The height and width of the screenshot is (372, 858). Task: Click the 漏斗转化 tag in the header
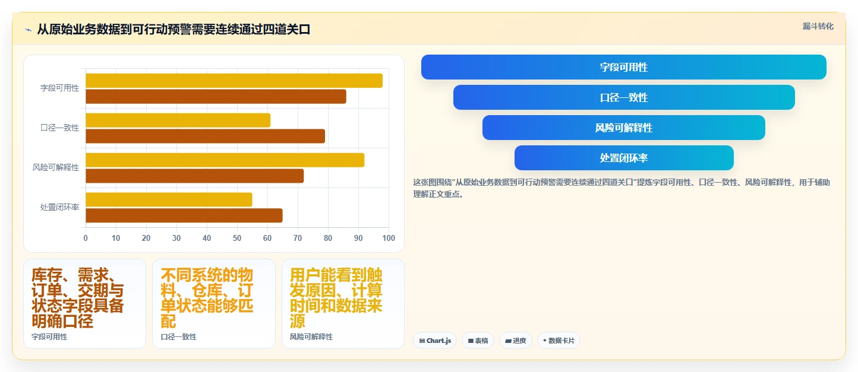tap(818, 26)
